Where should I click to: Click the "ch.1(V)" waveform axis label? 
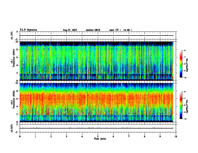click(12, 35)
